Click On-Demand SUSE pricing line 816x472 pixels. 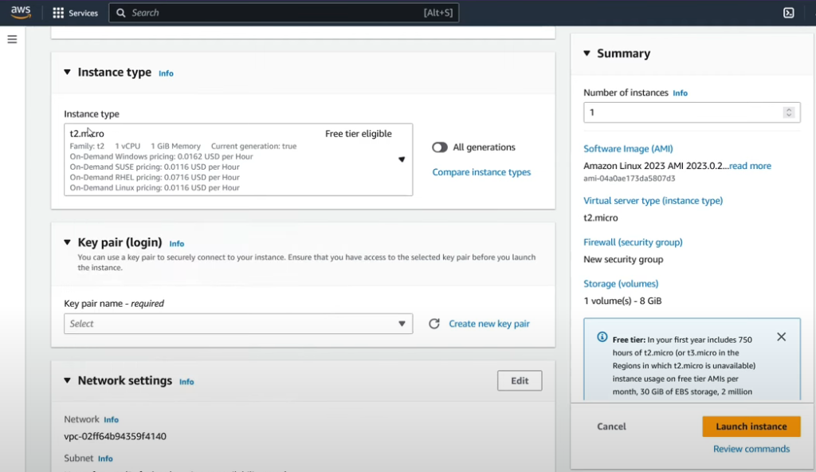(x=155, y=167)
